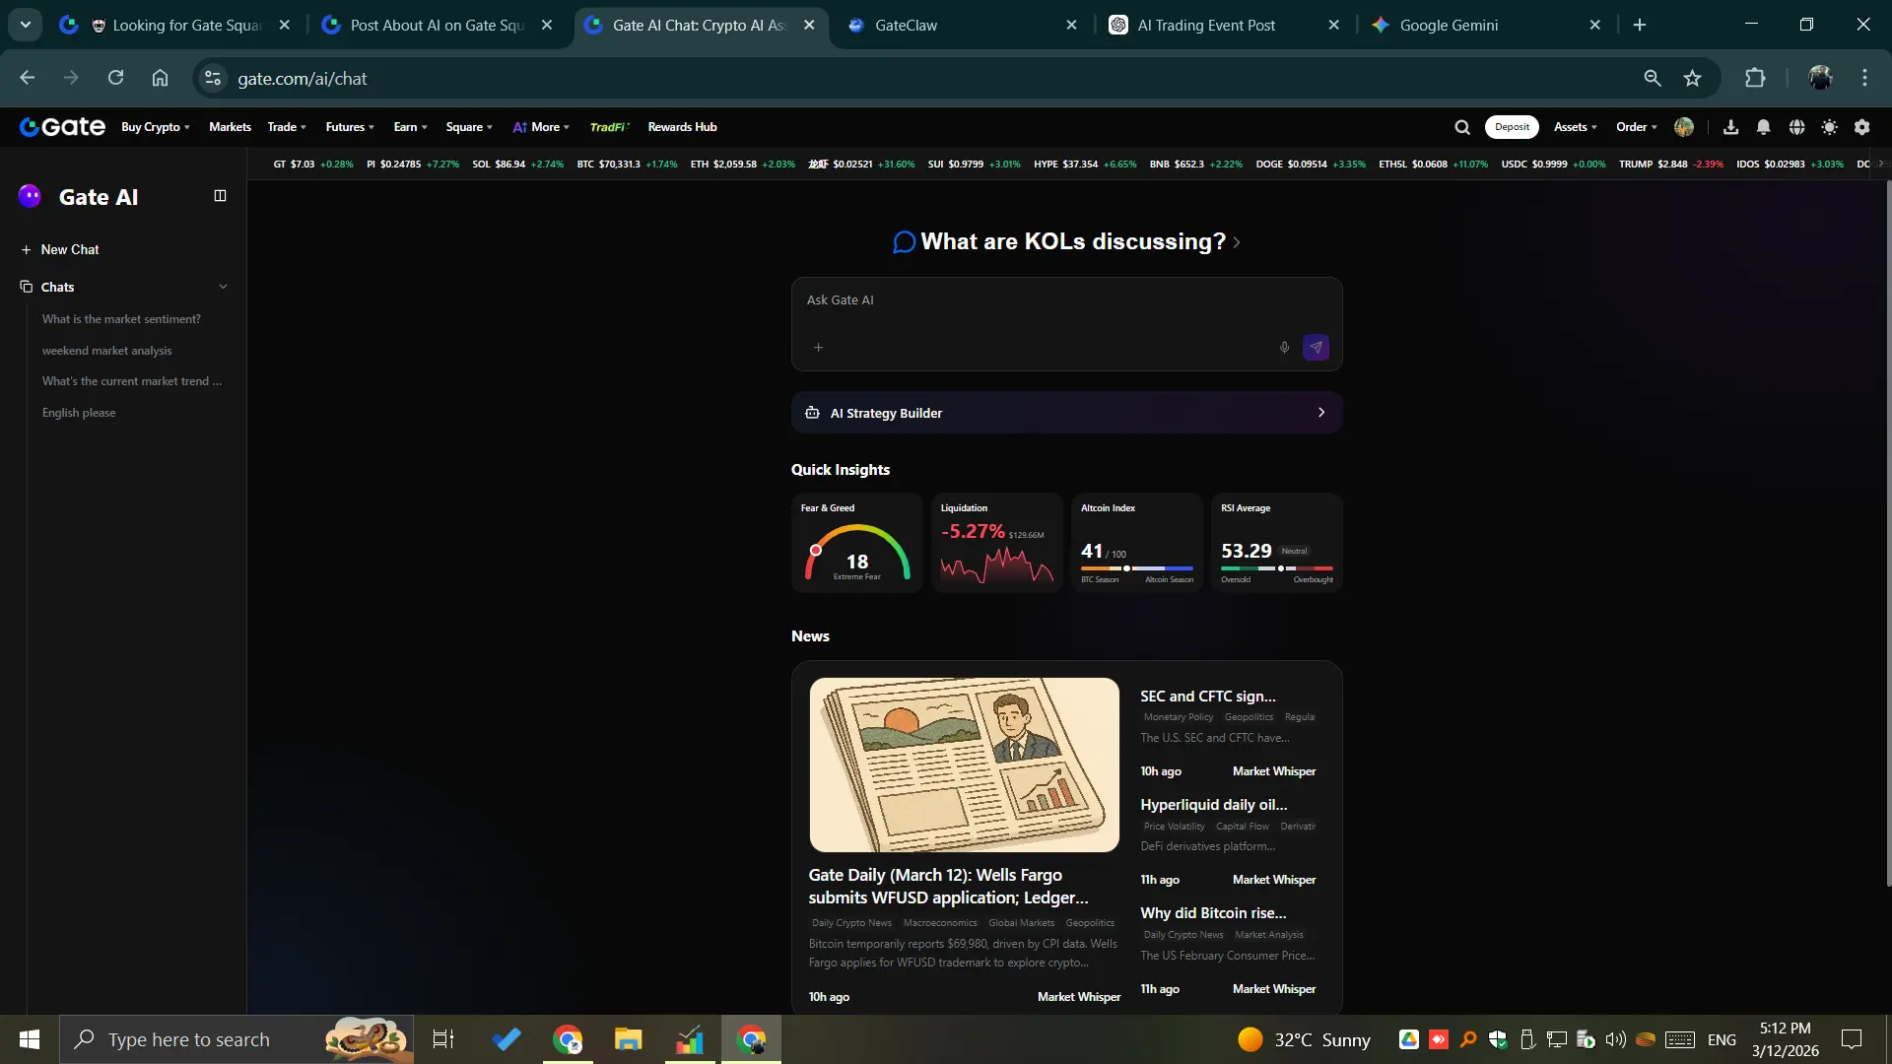Collapse the Chats list chevron

pyautogui.click(x=223, y=287)
